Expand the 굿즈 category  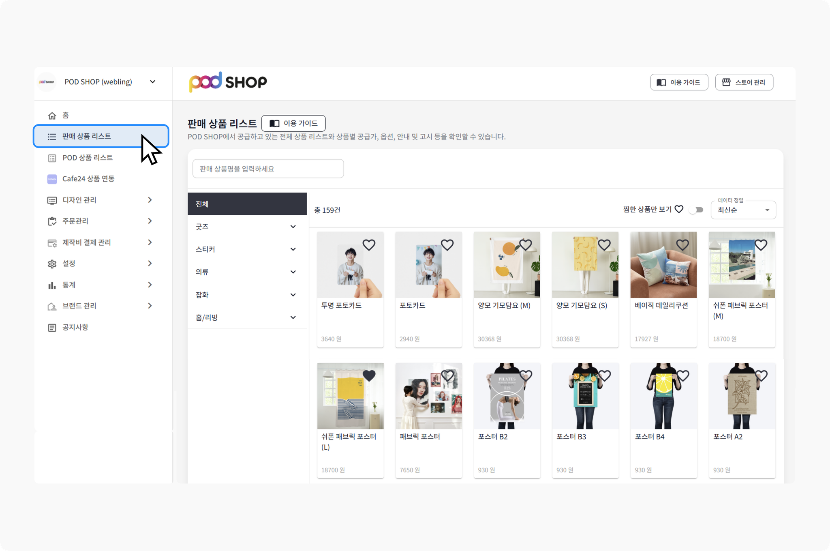(x=247, y=227)
